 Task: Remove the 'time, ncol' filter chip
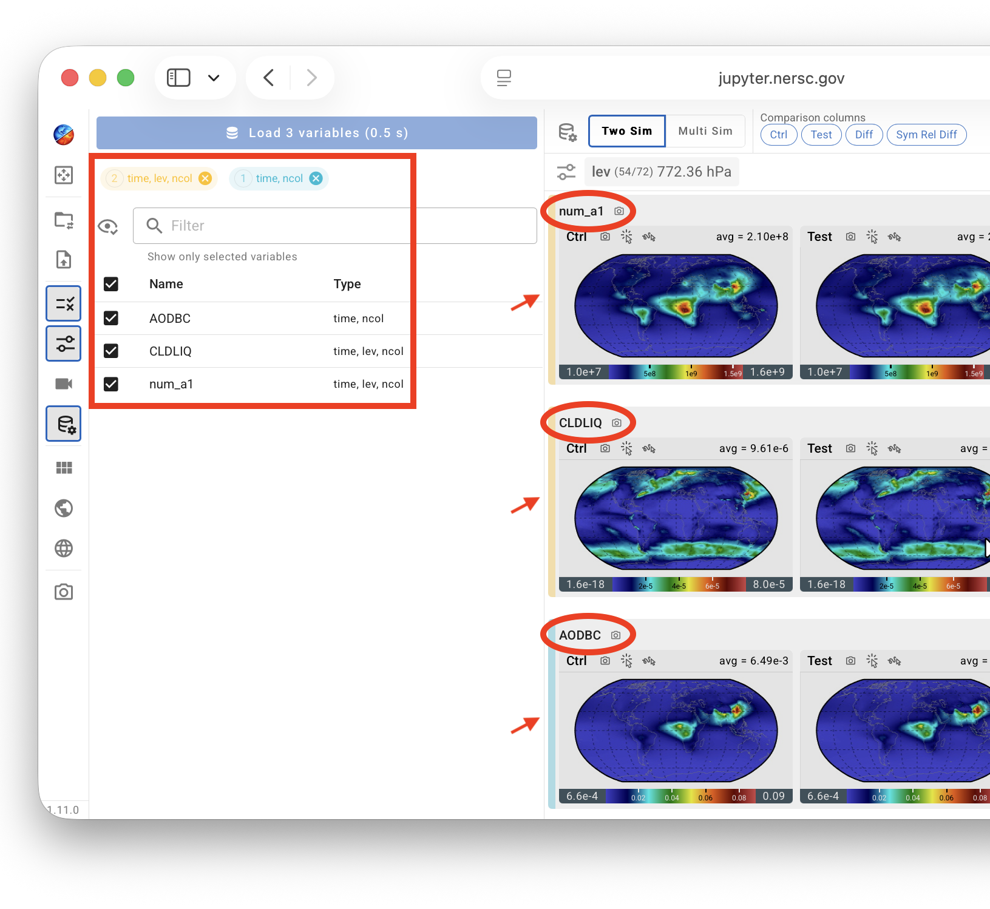tap(316, 178)
